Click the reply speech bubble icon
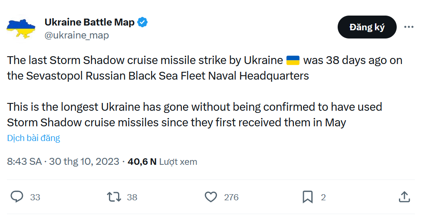421x218 pixels. coord(17,197)
